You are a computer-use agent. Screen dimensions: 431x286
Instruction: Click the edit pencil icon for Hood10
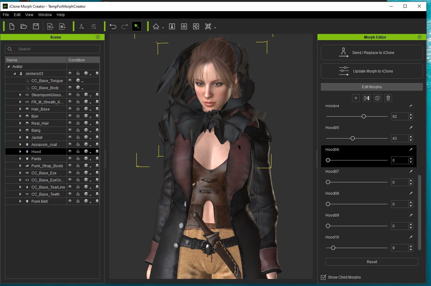411,237
